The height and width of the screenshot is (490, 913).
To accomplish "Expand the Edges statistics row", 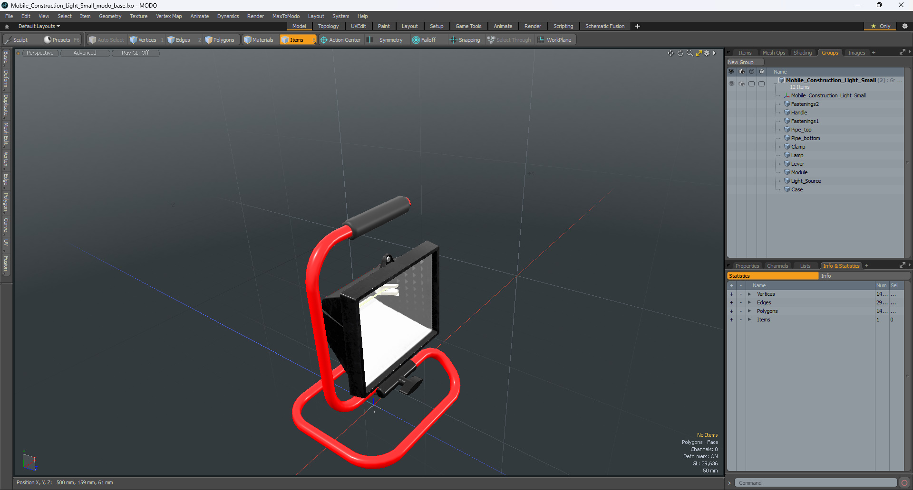I will [x=749, y=303].
